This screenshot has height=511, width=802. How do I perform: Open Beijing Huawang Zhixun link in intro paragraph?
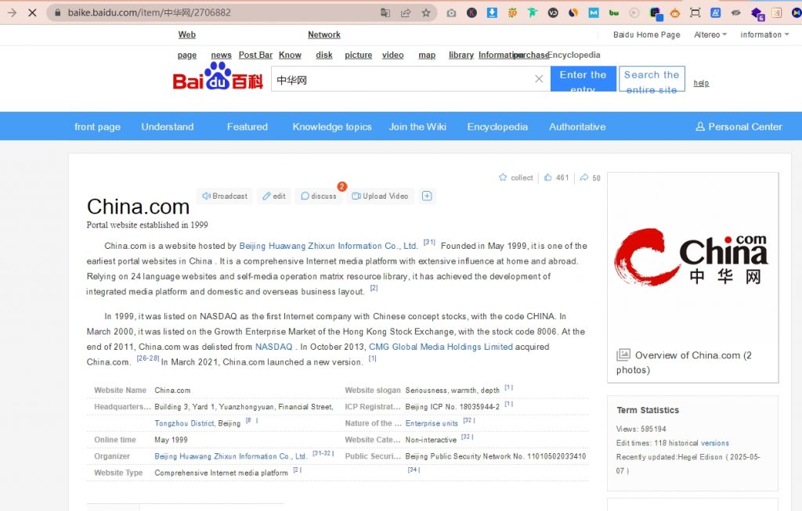[328, 246]
